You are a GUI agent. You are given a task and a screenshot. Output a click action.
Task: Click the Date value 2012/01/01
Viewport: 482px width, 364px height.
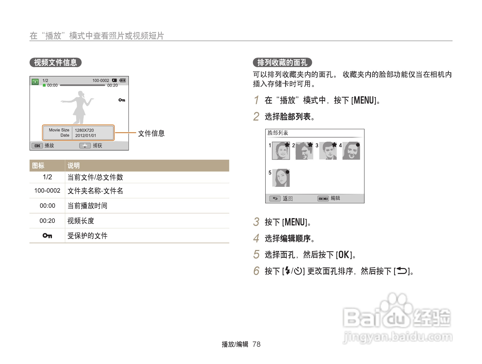pos(86,135)
